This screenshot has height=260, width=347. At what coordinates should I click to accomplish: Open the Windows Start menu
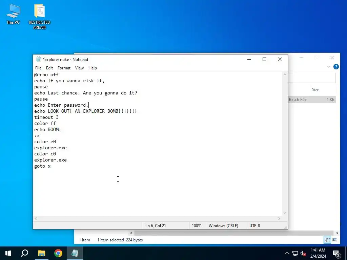(8, 253)
